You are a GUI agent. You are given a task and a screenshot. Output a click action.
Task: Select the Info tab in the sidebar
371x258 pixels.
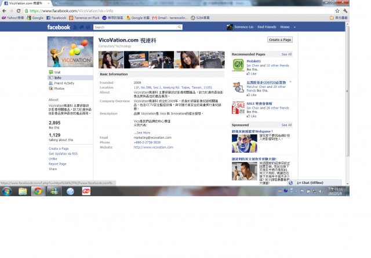coord(70,78)
